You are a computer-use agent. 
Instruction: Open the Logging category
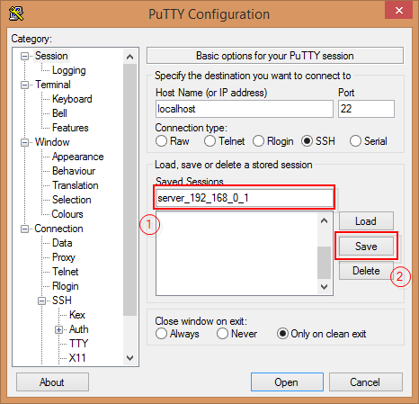click(x=69, y=70)
